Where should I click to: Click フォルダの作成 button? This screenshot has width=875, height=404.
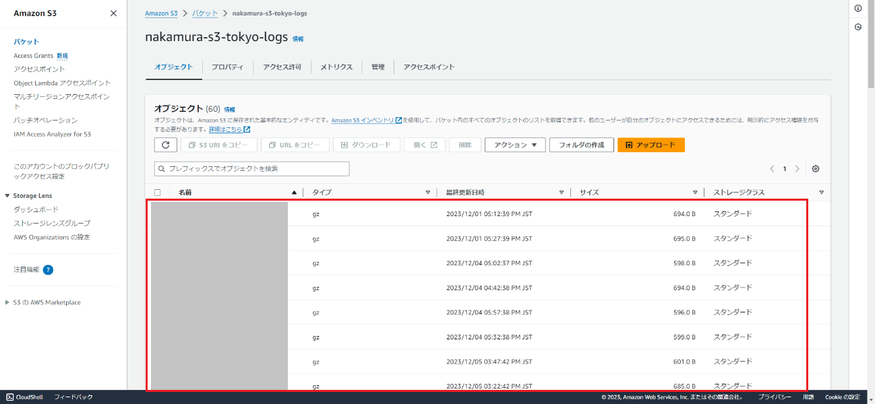tap(581, 145)
